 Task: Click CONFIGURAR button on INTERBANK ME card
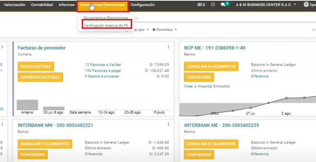(x=199, y=155)
